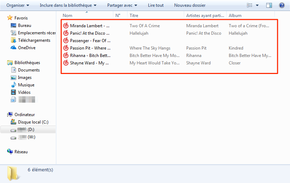Click the blurred printer library item
The width and height of the screenshot is (290, 183).
(x=24, y=99)
